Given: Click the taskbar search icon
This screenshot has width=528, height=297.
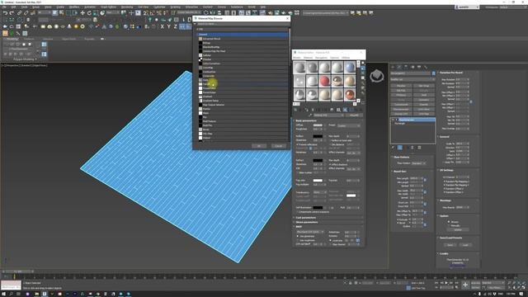Looking at the screenshot, I should click(11, 294).
